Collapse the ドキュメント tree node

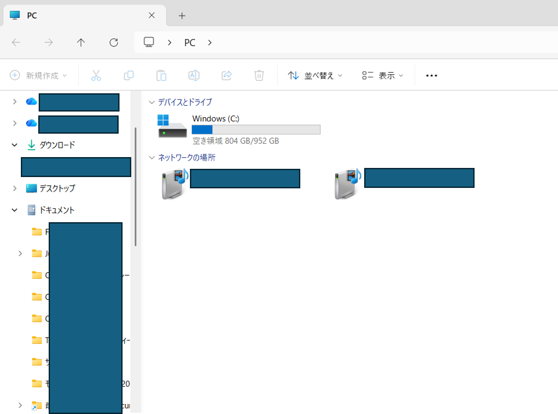14,210
